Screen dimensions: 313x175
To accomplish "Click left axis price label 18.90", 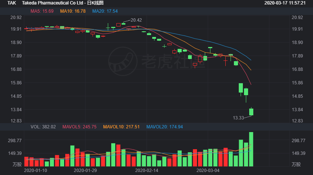I will [x=16, y=43].
